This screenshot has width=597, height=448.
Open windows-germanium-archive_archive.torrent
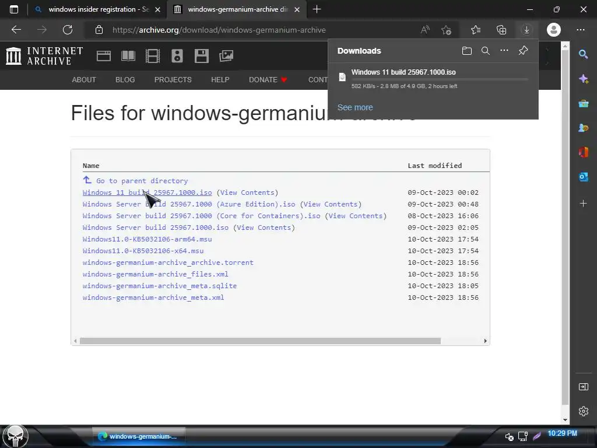coord(168,262)
